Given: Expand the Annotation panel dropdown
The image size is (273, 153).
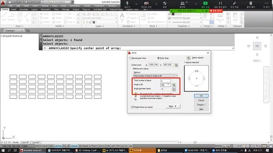Looking at the screenshot, I should pos(129,26).
